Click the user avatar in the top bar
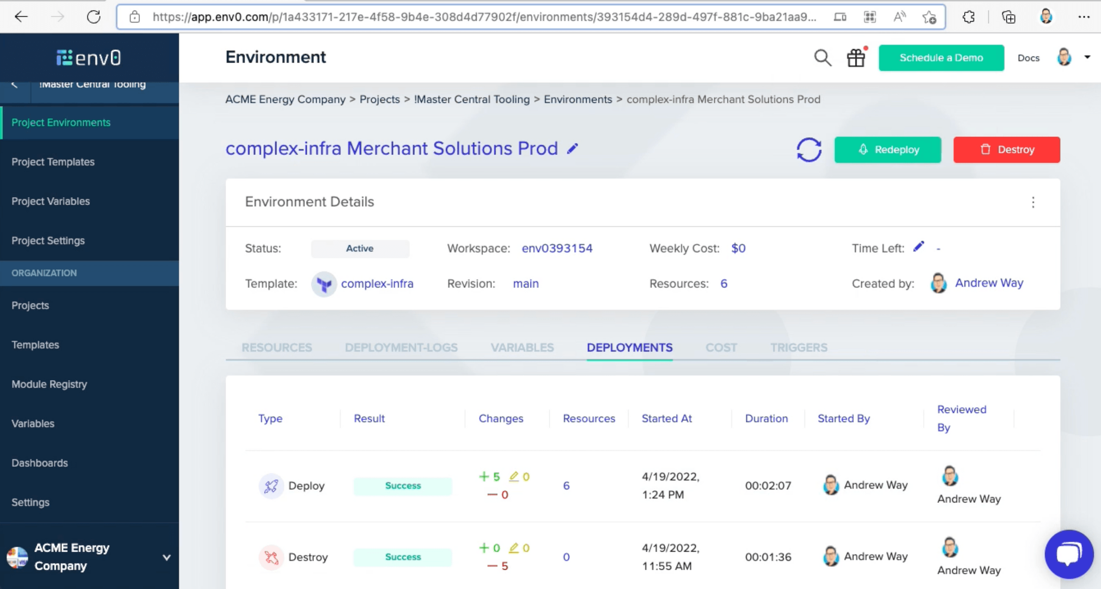1101x589 pixels. (1064, 57)
